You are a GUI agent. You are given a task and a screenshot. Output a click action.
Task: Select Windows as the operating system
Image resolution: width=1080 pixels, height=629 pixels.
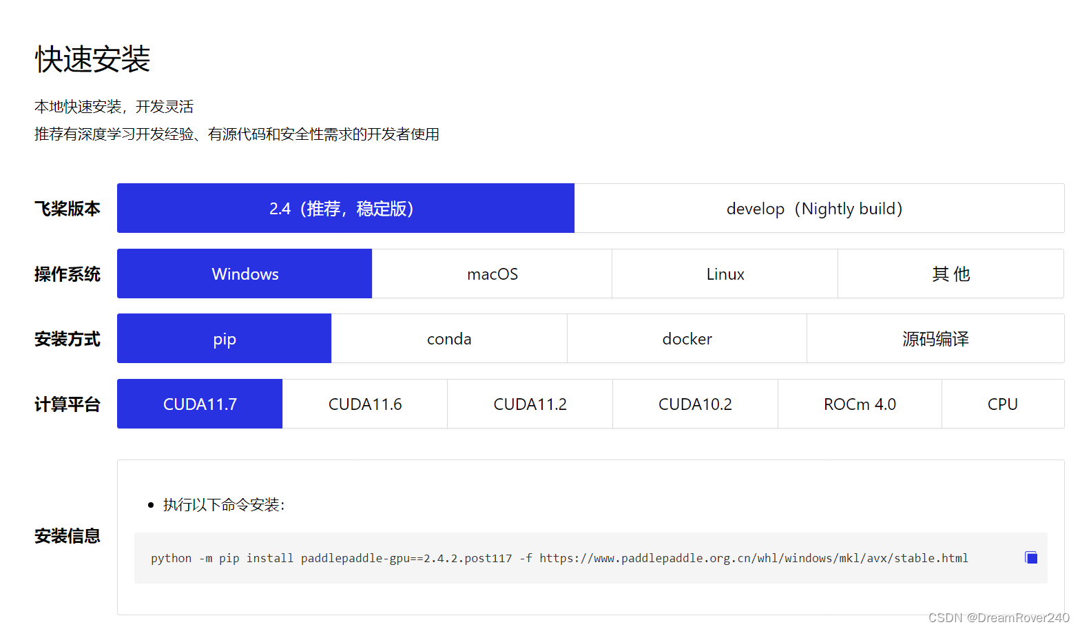coord(245,274)
